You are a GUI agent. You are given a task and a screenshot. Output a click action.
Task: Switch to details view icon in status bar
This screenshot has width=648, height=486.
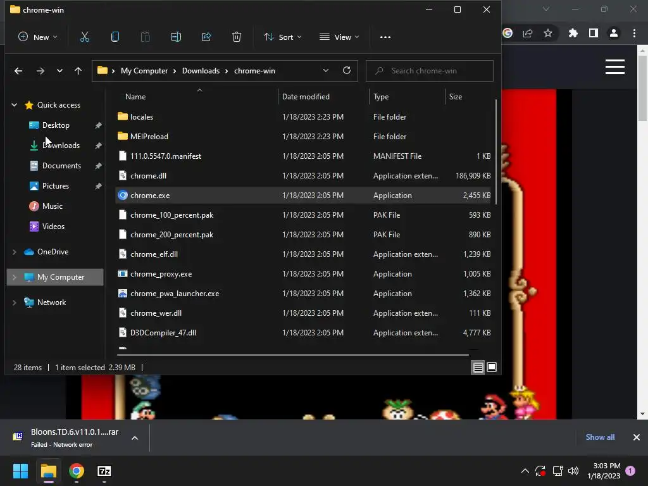click(478, 367)
